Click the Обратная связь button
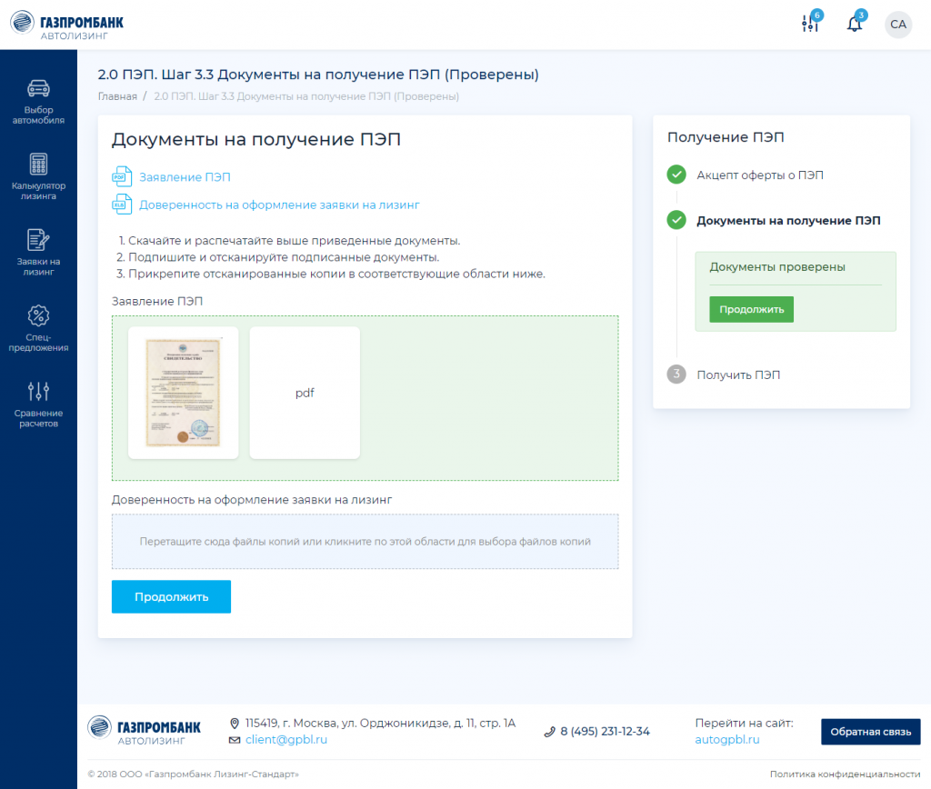This screenshot has width=931, height=789. (870, 732)
